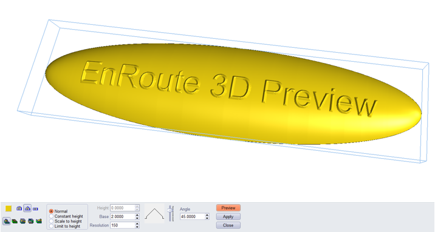Increase Angle with up arrow
The height and width of the screenshot is (232, 435).
coord(207,215)
